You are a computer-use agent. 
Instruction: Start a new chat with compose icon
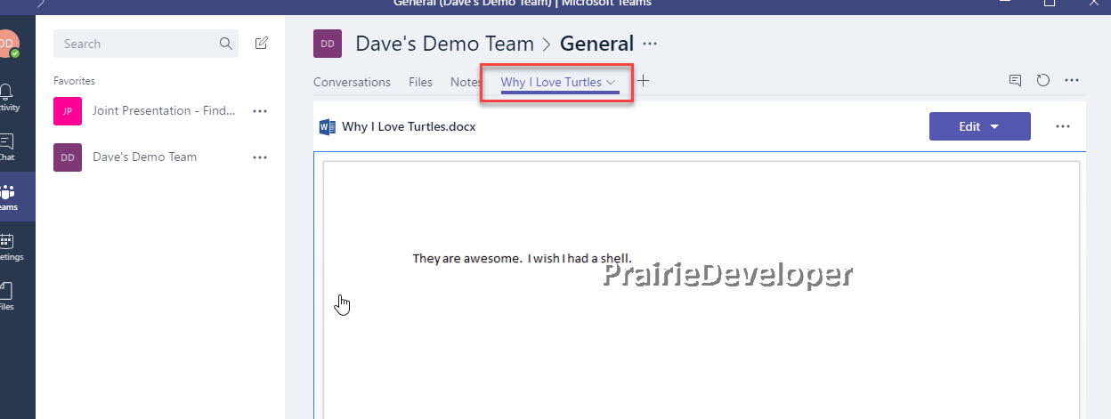pyautogui.click(x=261, y=44)
